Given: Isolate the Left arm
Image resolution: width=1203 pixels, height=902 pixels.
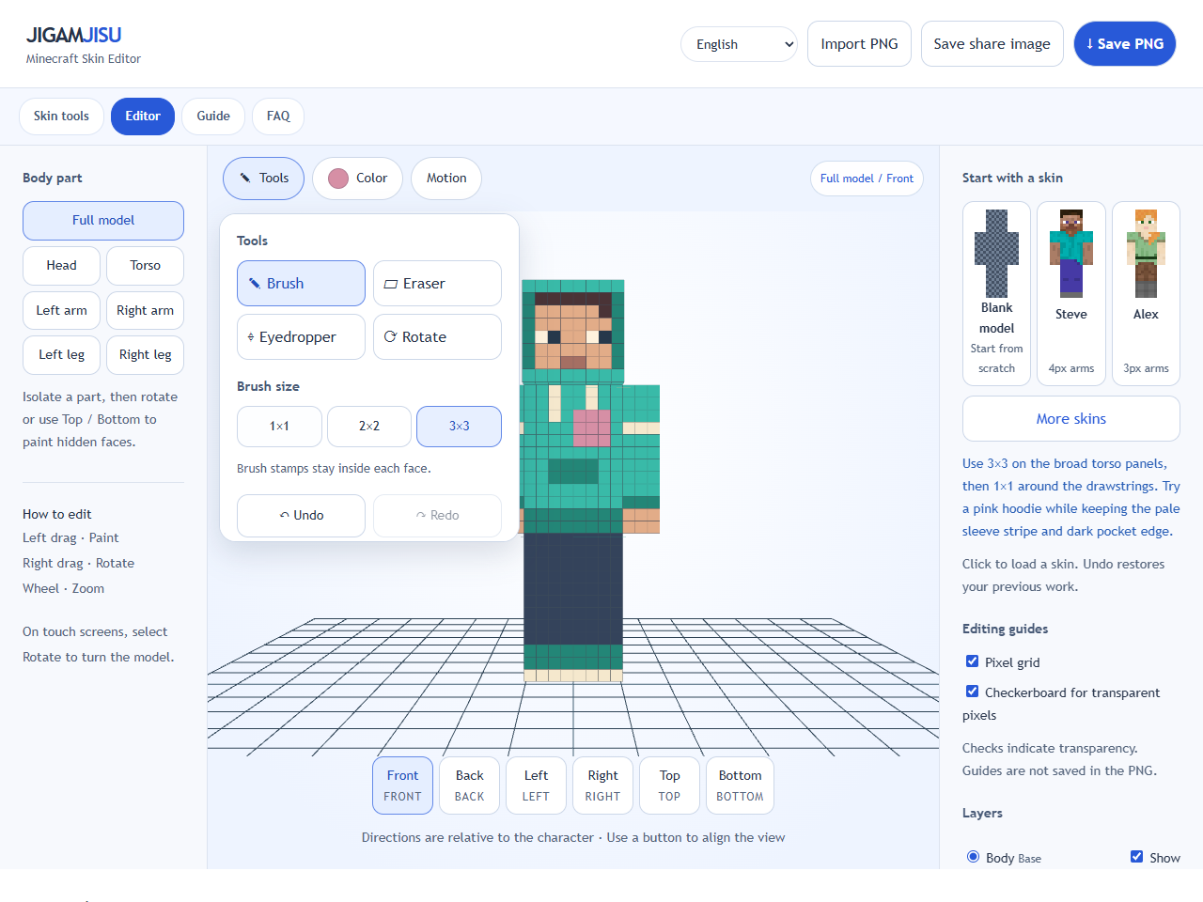Looking at the screenshot, I should pos(61,310).
